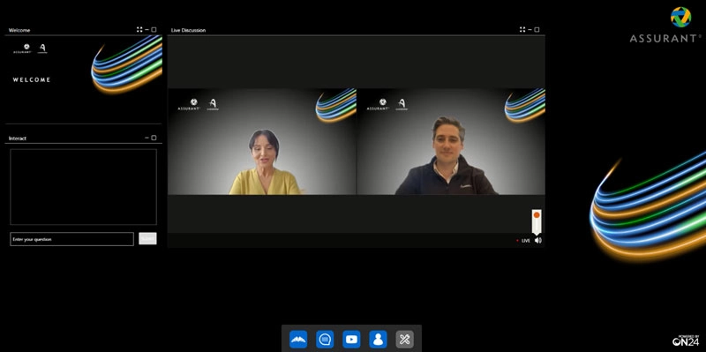The height and width of the screenshot is (352, 706).
Task: Click the Enter your question field
Action: click(72, 239)
